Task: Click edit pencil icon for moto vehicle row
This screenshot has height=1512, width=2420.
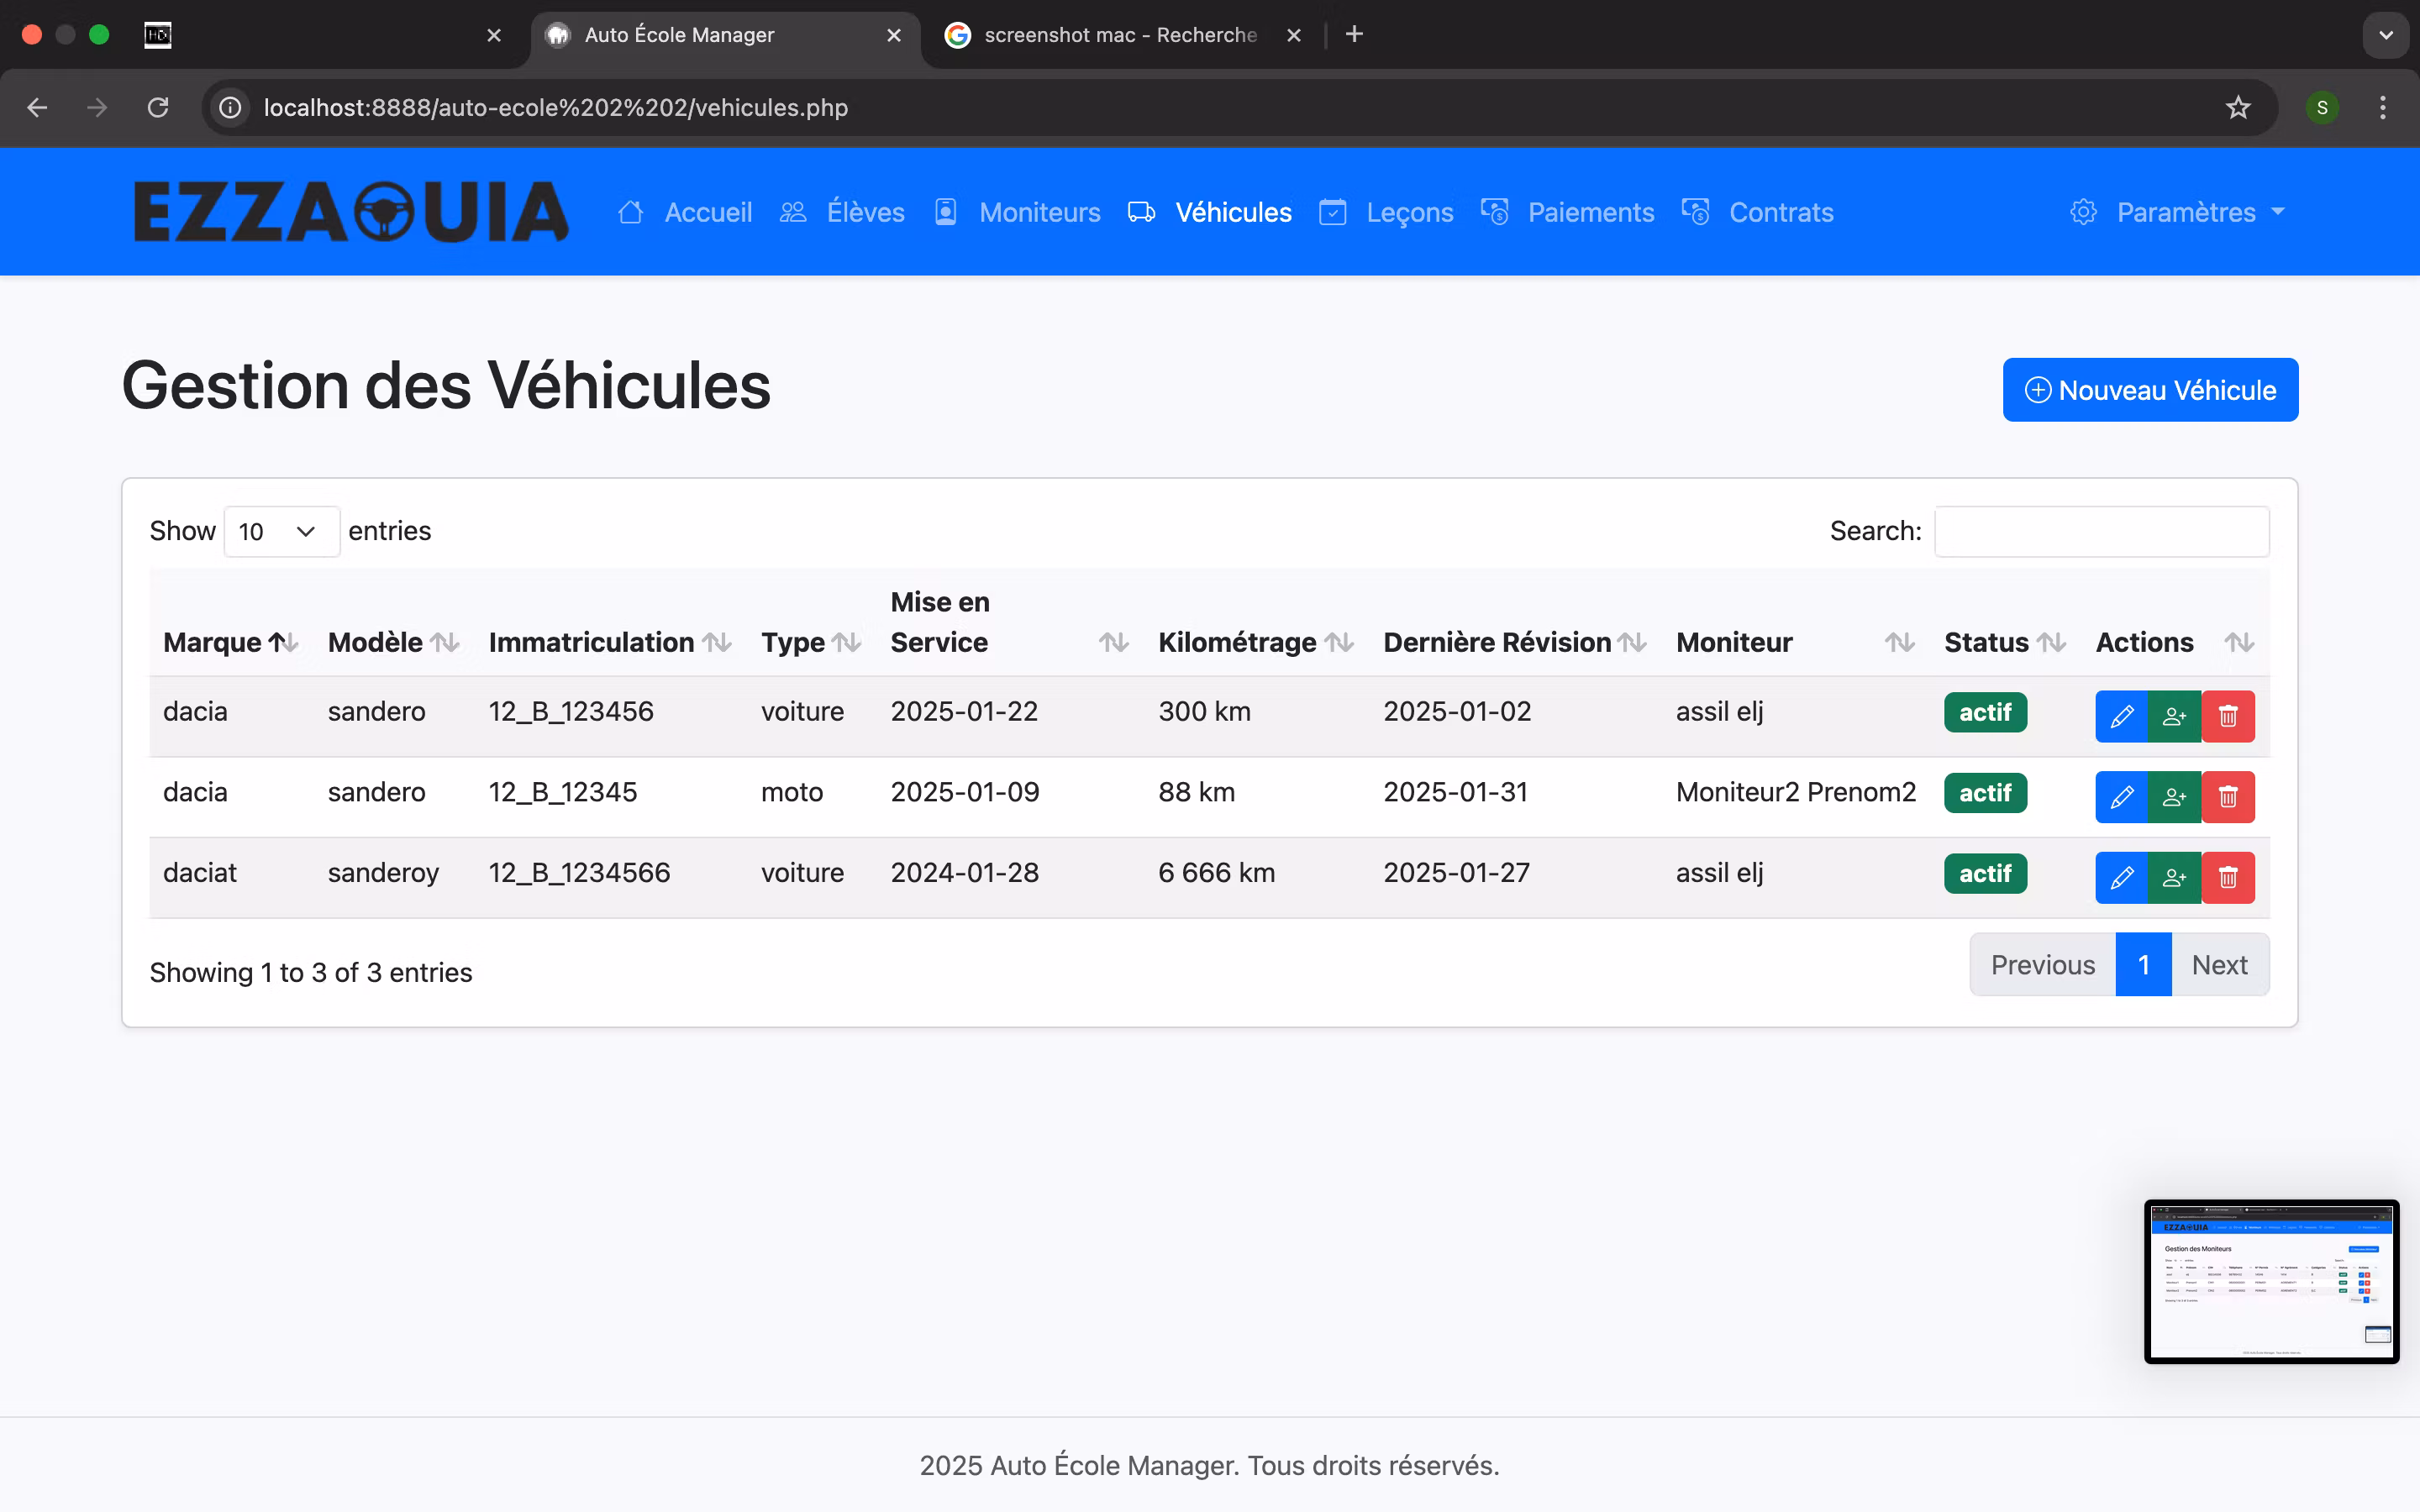Action: (x=2121, y=797)
